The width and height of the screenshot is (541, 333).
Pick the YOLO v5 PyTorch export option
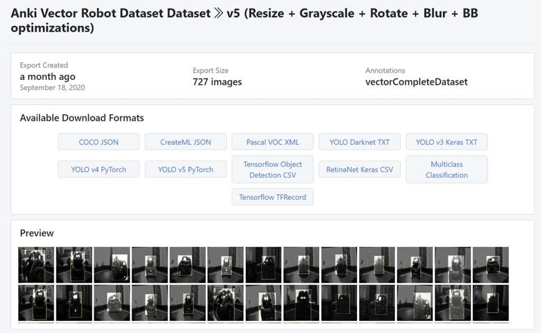click(185, 169)
